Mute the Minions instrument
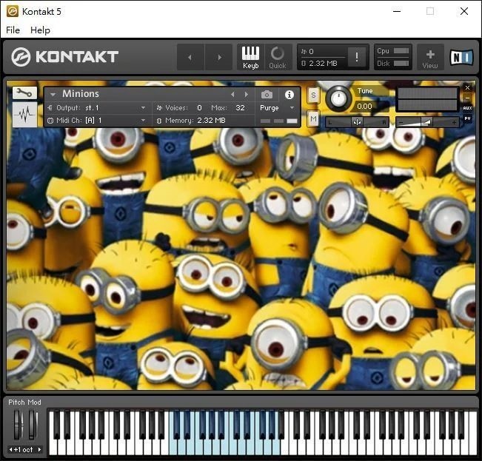The width and height of the screenshot is (482, 461). click(313, 119)
